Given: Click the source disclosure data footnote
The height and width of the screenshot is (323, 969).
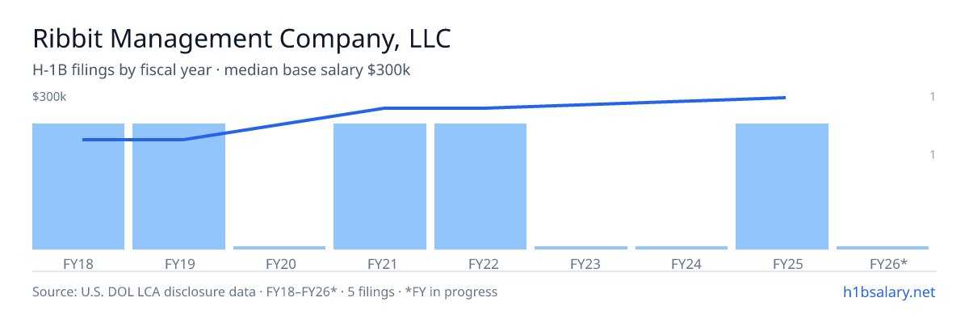Looking at the screenshot, I should 265,292.
